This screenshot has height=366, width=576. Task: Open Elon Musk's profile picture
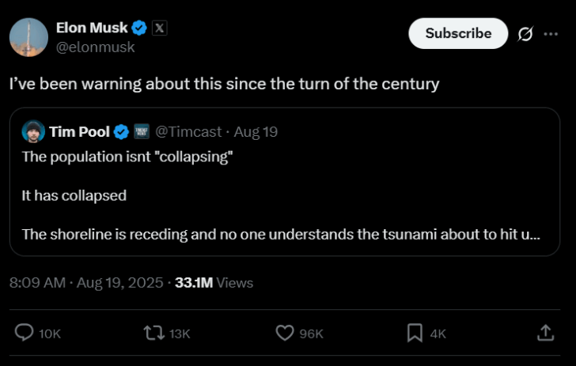[29, 37]
